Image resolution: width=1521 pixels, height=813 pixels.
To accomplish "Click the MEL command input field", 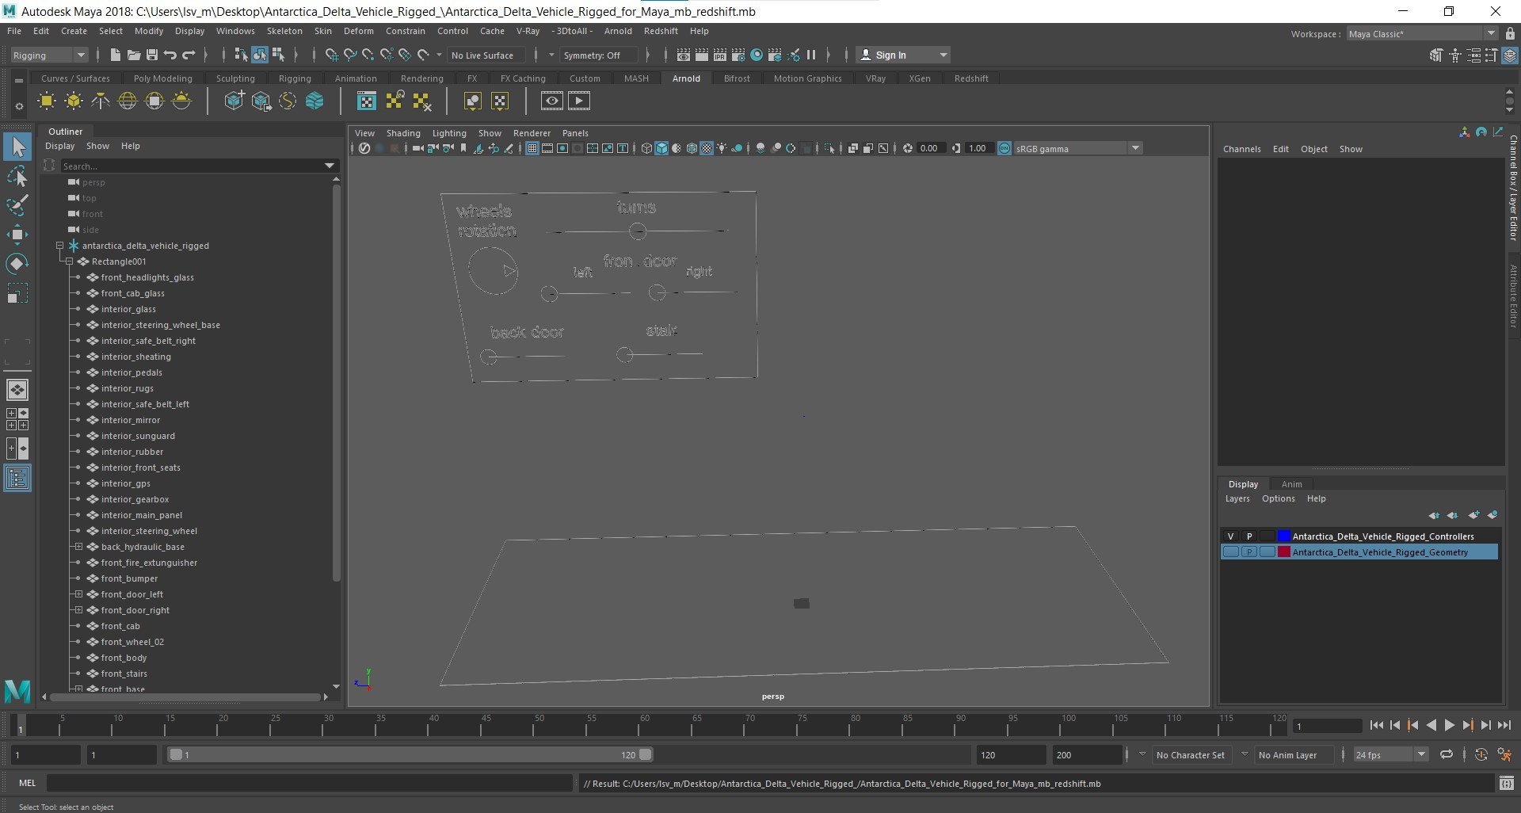I will (x=309, y=784).
